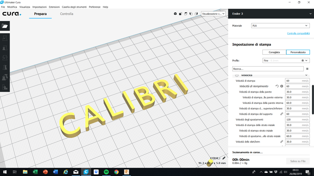Image resolution: width=314 pixels, height=176 pixels.
Task: Show info for Velocità di riempimento
Action: pos(282,86)
